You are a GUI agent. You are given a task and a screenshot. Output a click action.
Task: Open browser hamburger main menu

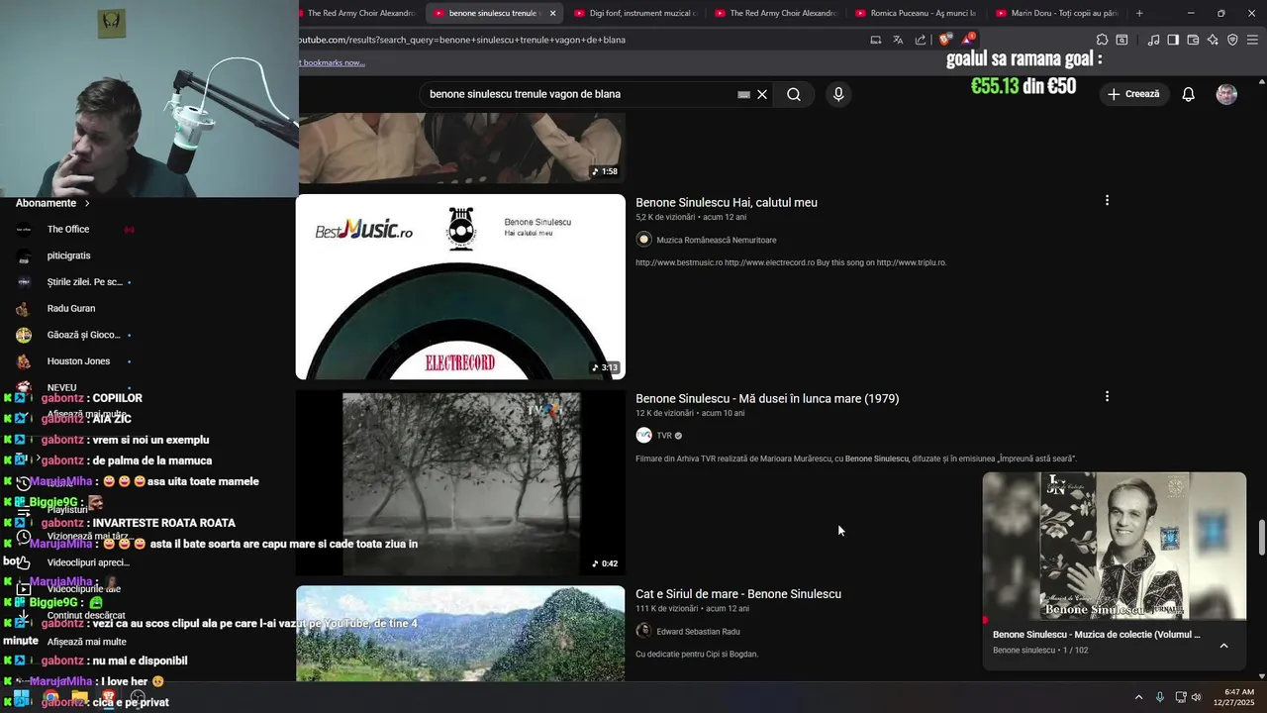click(x=1253, y=40)
